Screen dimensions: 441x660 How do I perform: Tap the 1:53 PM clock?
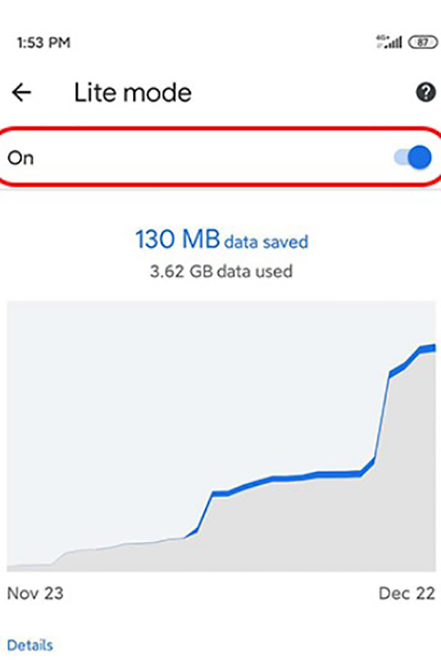click(x=43, y=43)
